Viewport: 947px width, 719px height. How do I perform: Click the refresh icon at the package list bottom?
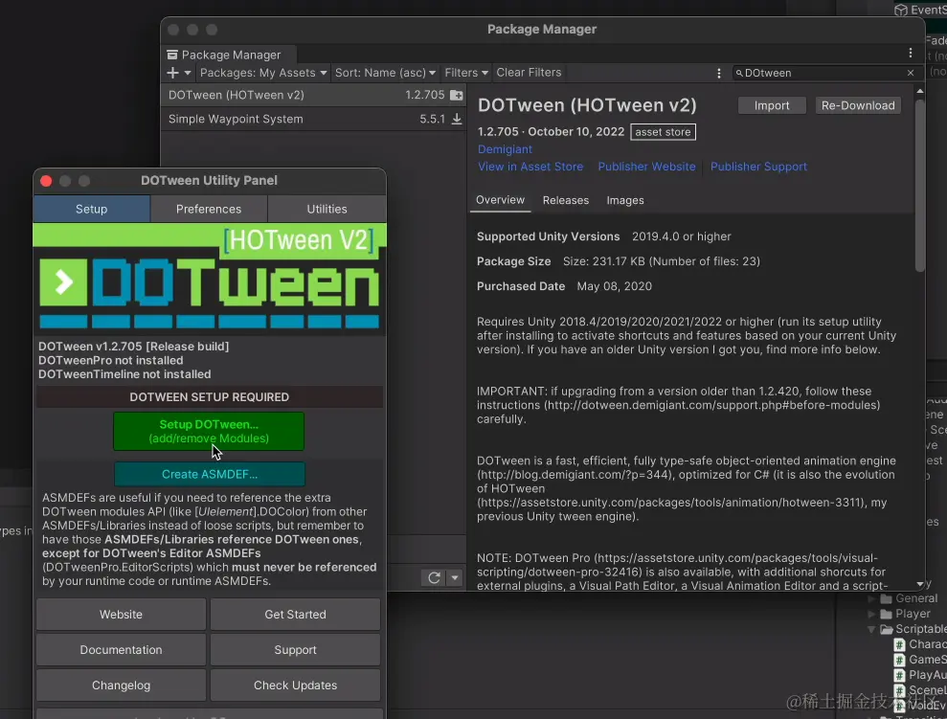(434, 577)
